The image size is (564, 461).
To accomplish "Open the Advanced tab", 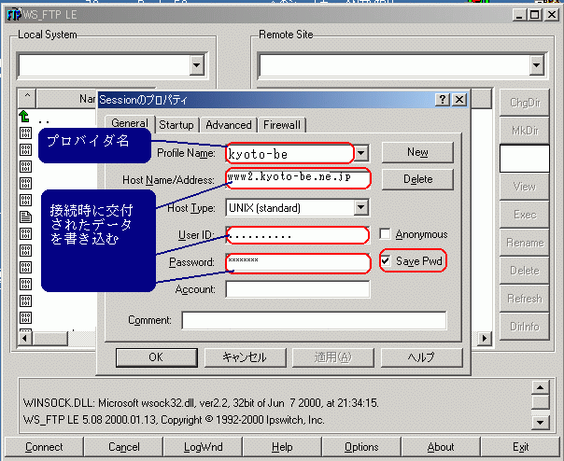I will tap(229, 125).
